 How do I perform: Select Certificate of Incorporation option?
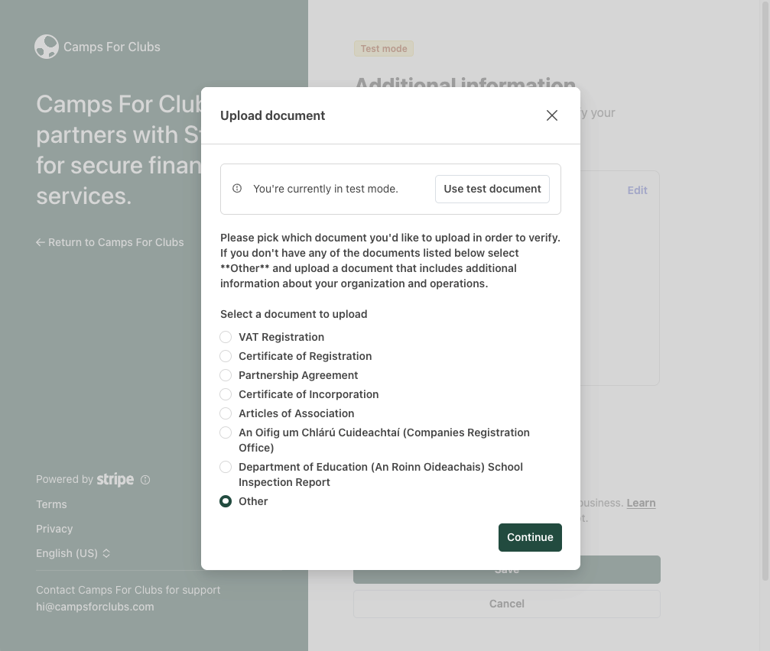[x=226, y=394]
